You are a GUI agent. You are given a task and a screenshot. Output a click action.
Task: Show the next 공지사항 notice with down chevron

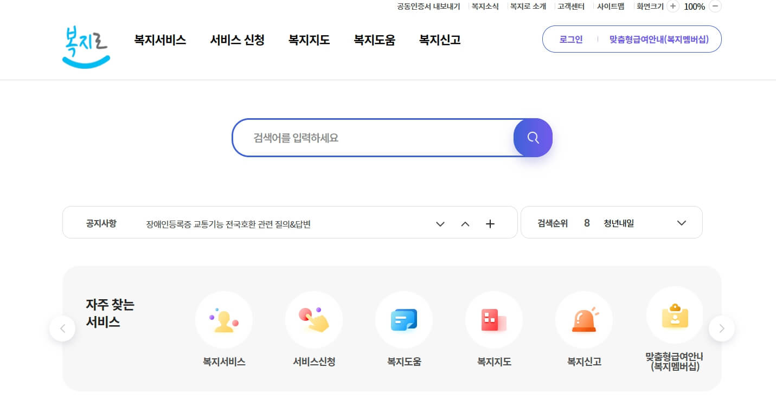click(440, 224)
